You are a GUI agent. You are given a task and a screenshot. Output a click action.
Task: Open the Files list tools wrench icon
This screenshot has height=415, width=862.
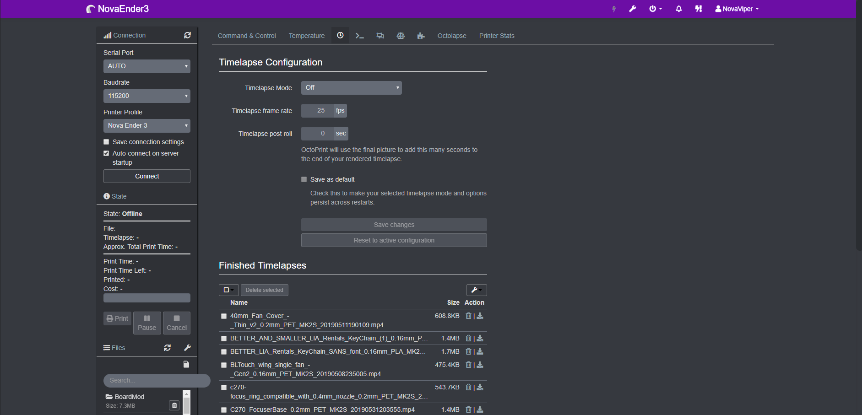tap(187, 348)
